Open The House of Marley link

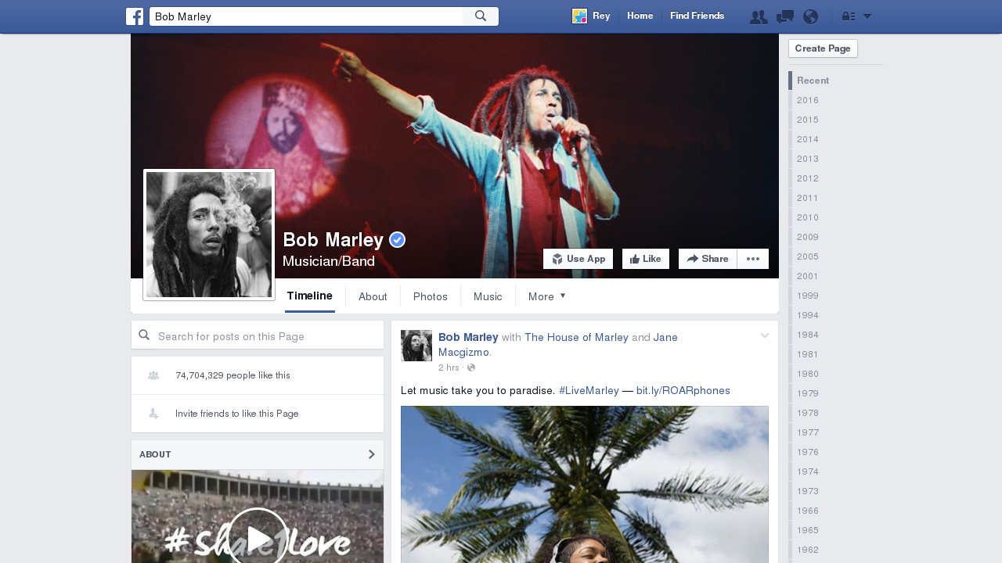click(576, 338)
